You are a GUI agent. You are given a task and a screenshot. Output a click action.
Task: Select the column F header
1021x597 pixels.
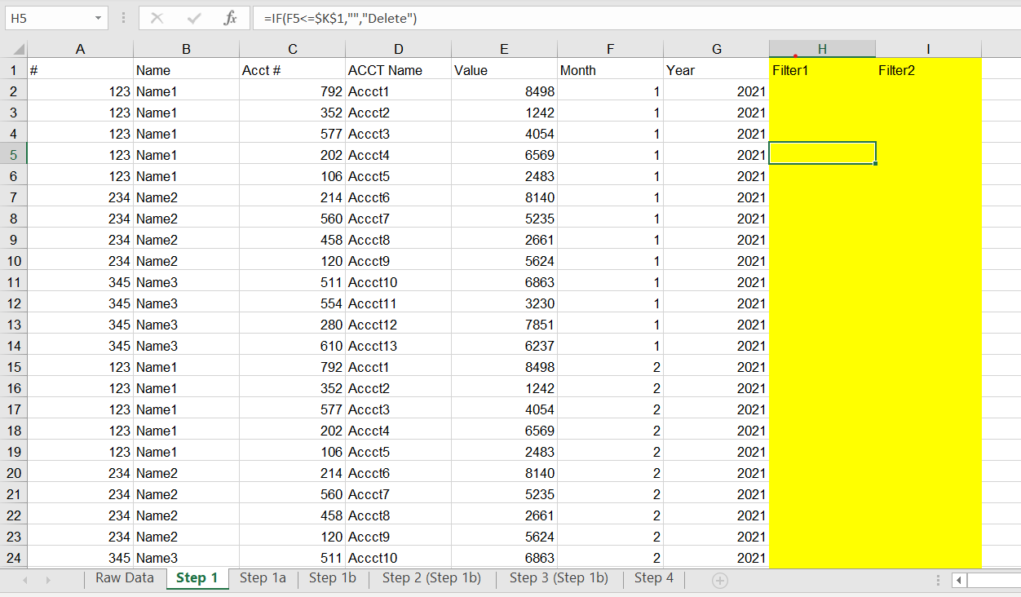click(610, 49)
